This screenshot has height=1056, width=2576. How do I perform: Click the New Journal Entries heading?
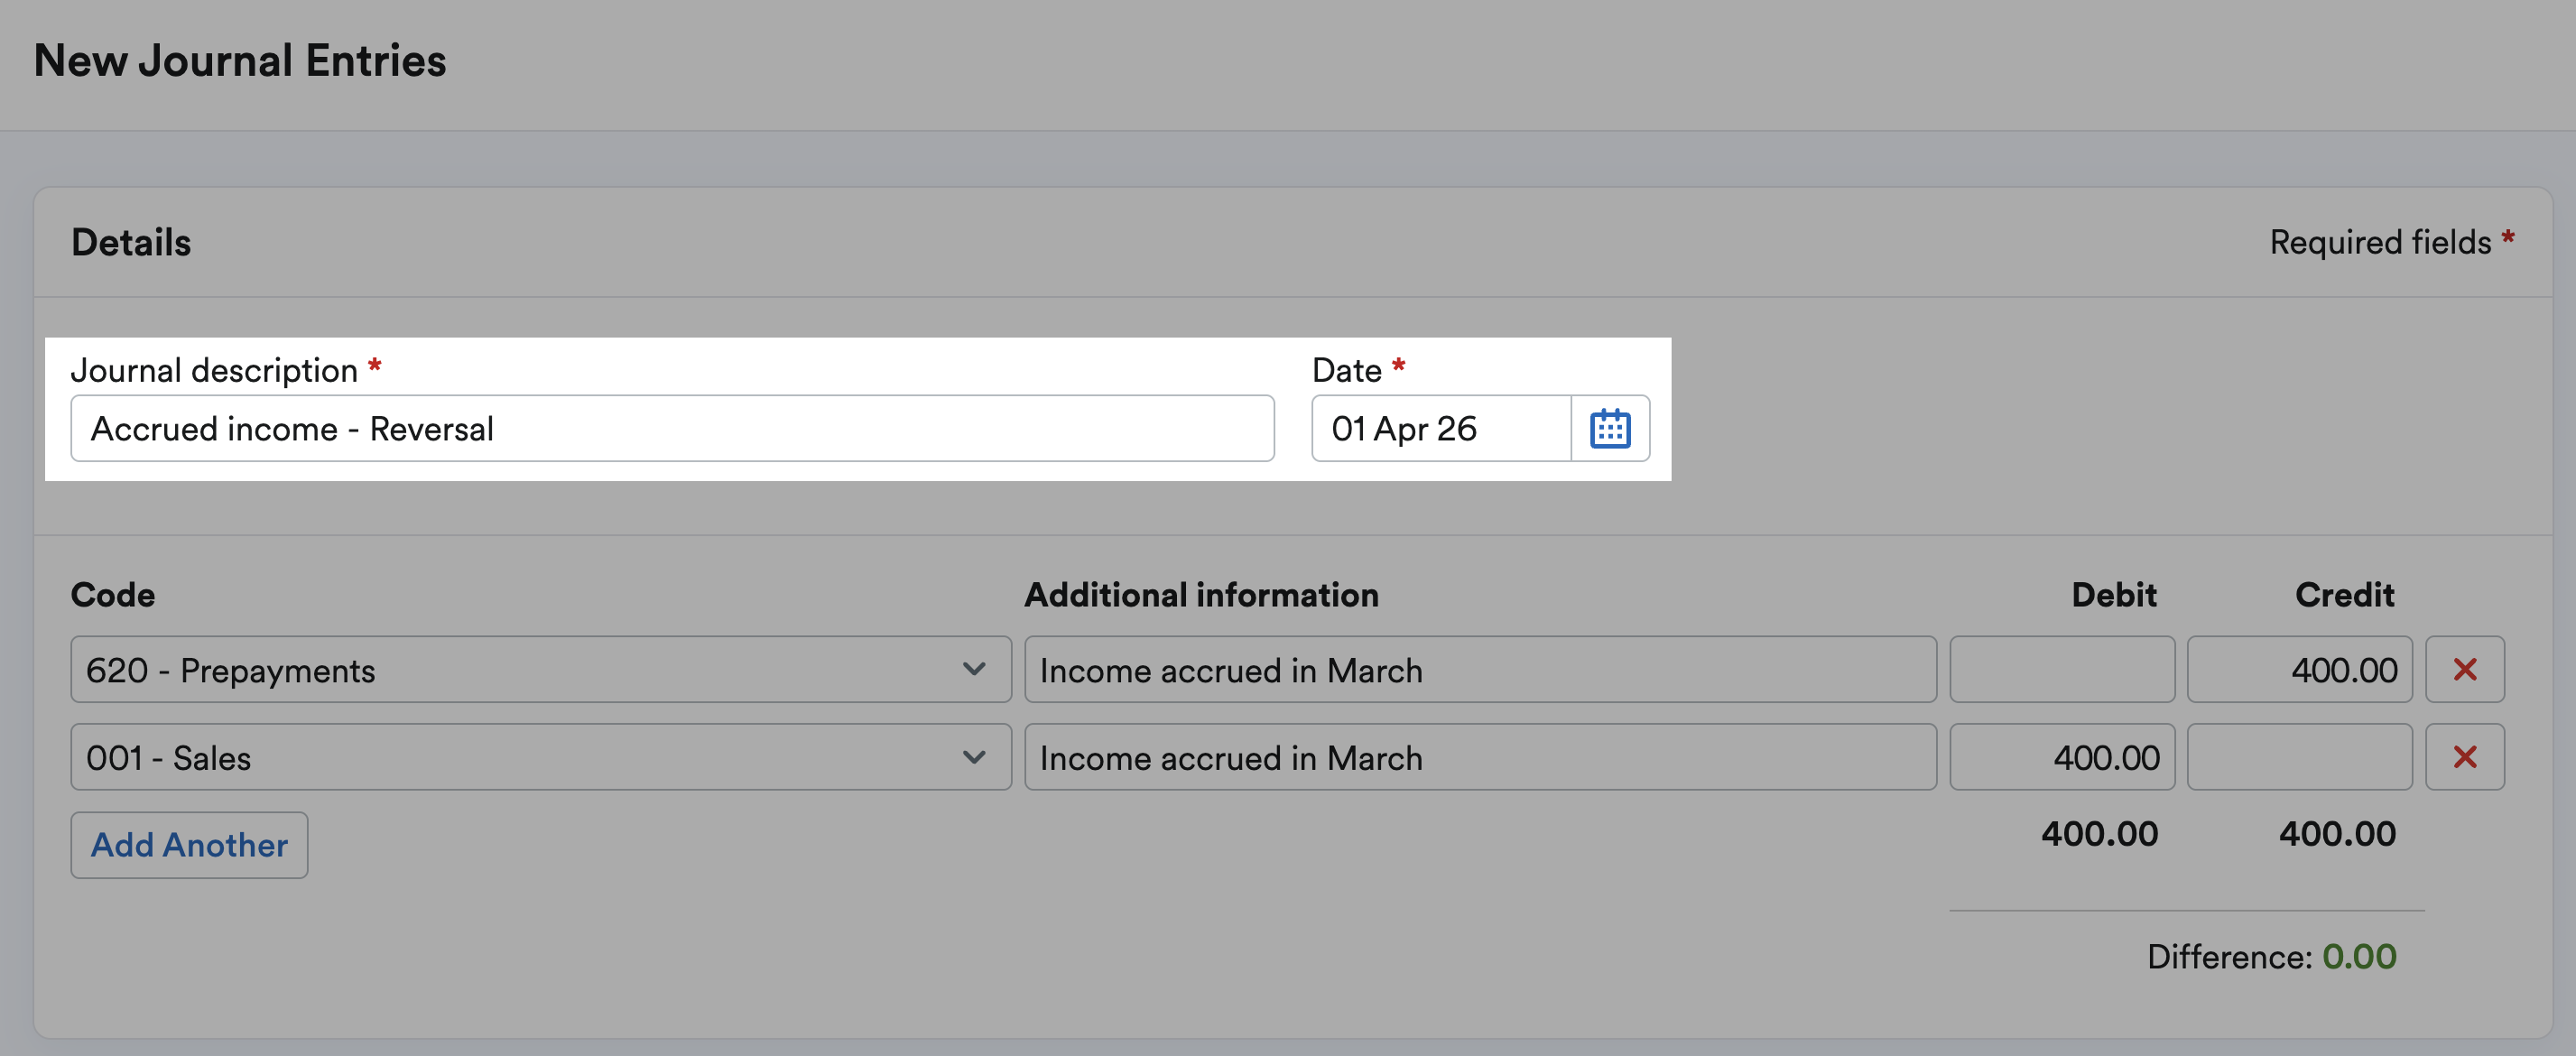(240, 61)
